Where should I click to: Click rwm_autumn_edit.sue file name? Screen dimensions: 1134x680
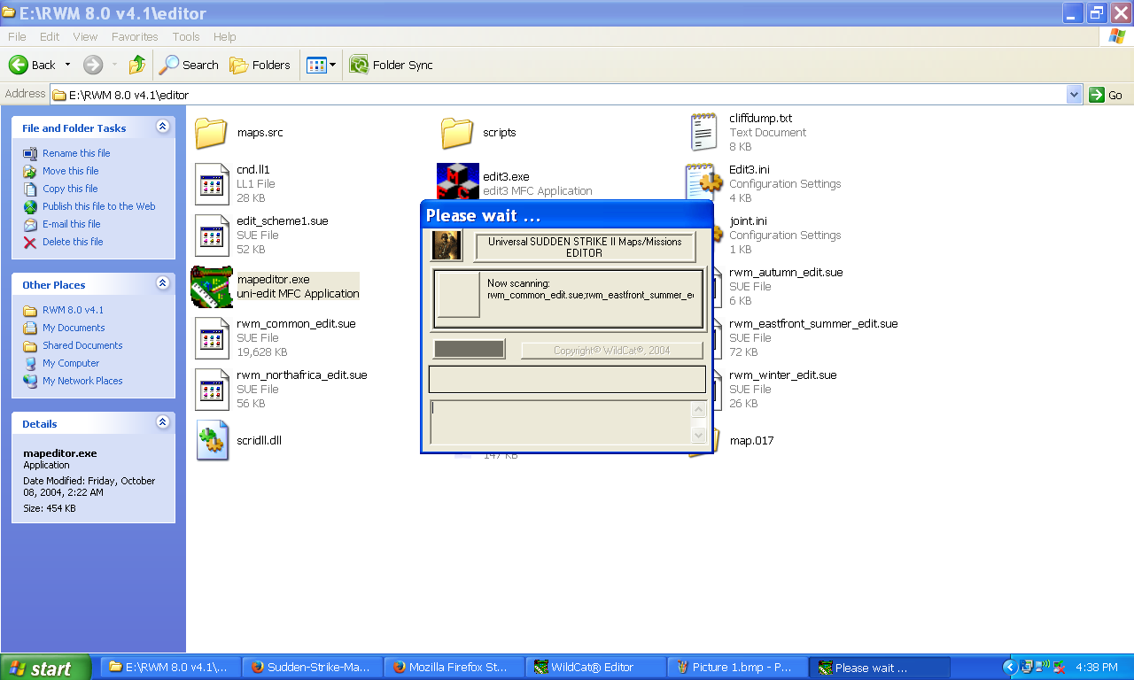(786, 273)
